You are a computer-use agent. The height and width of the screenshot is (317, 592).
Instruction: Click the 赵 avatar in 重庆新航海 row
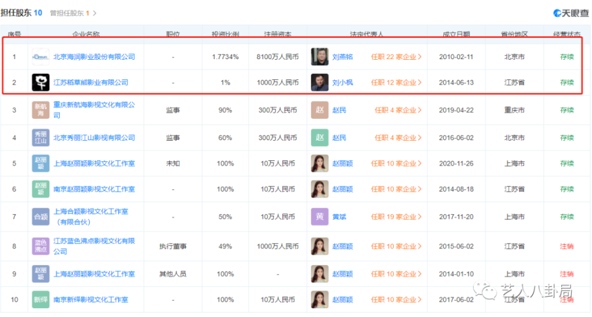[320, 110]
